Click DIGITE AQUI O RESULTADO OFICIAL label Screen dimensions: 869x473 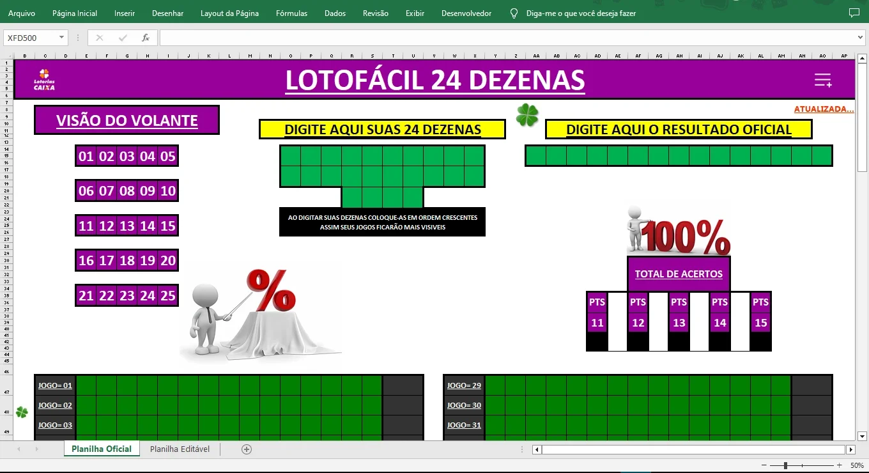click(x=679, y=129)
